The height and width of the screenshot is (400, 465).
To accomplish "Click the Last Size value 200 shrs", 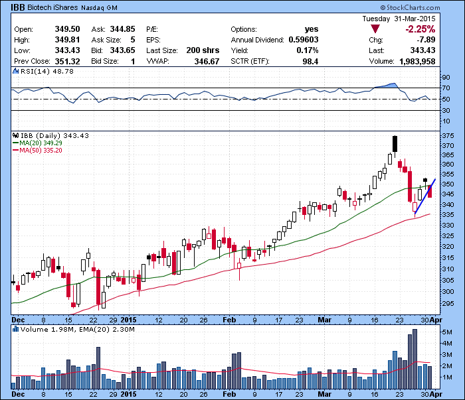I will coord(203,50).
